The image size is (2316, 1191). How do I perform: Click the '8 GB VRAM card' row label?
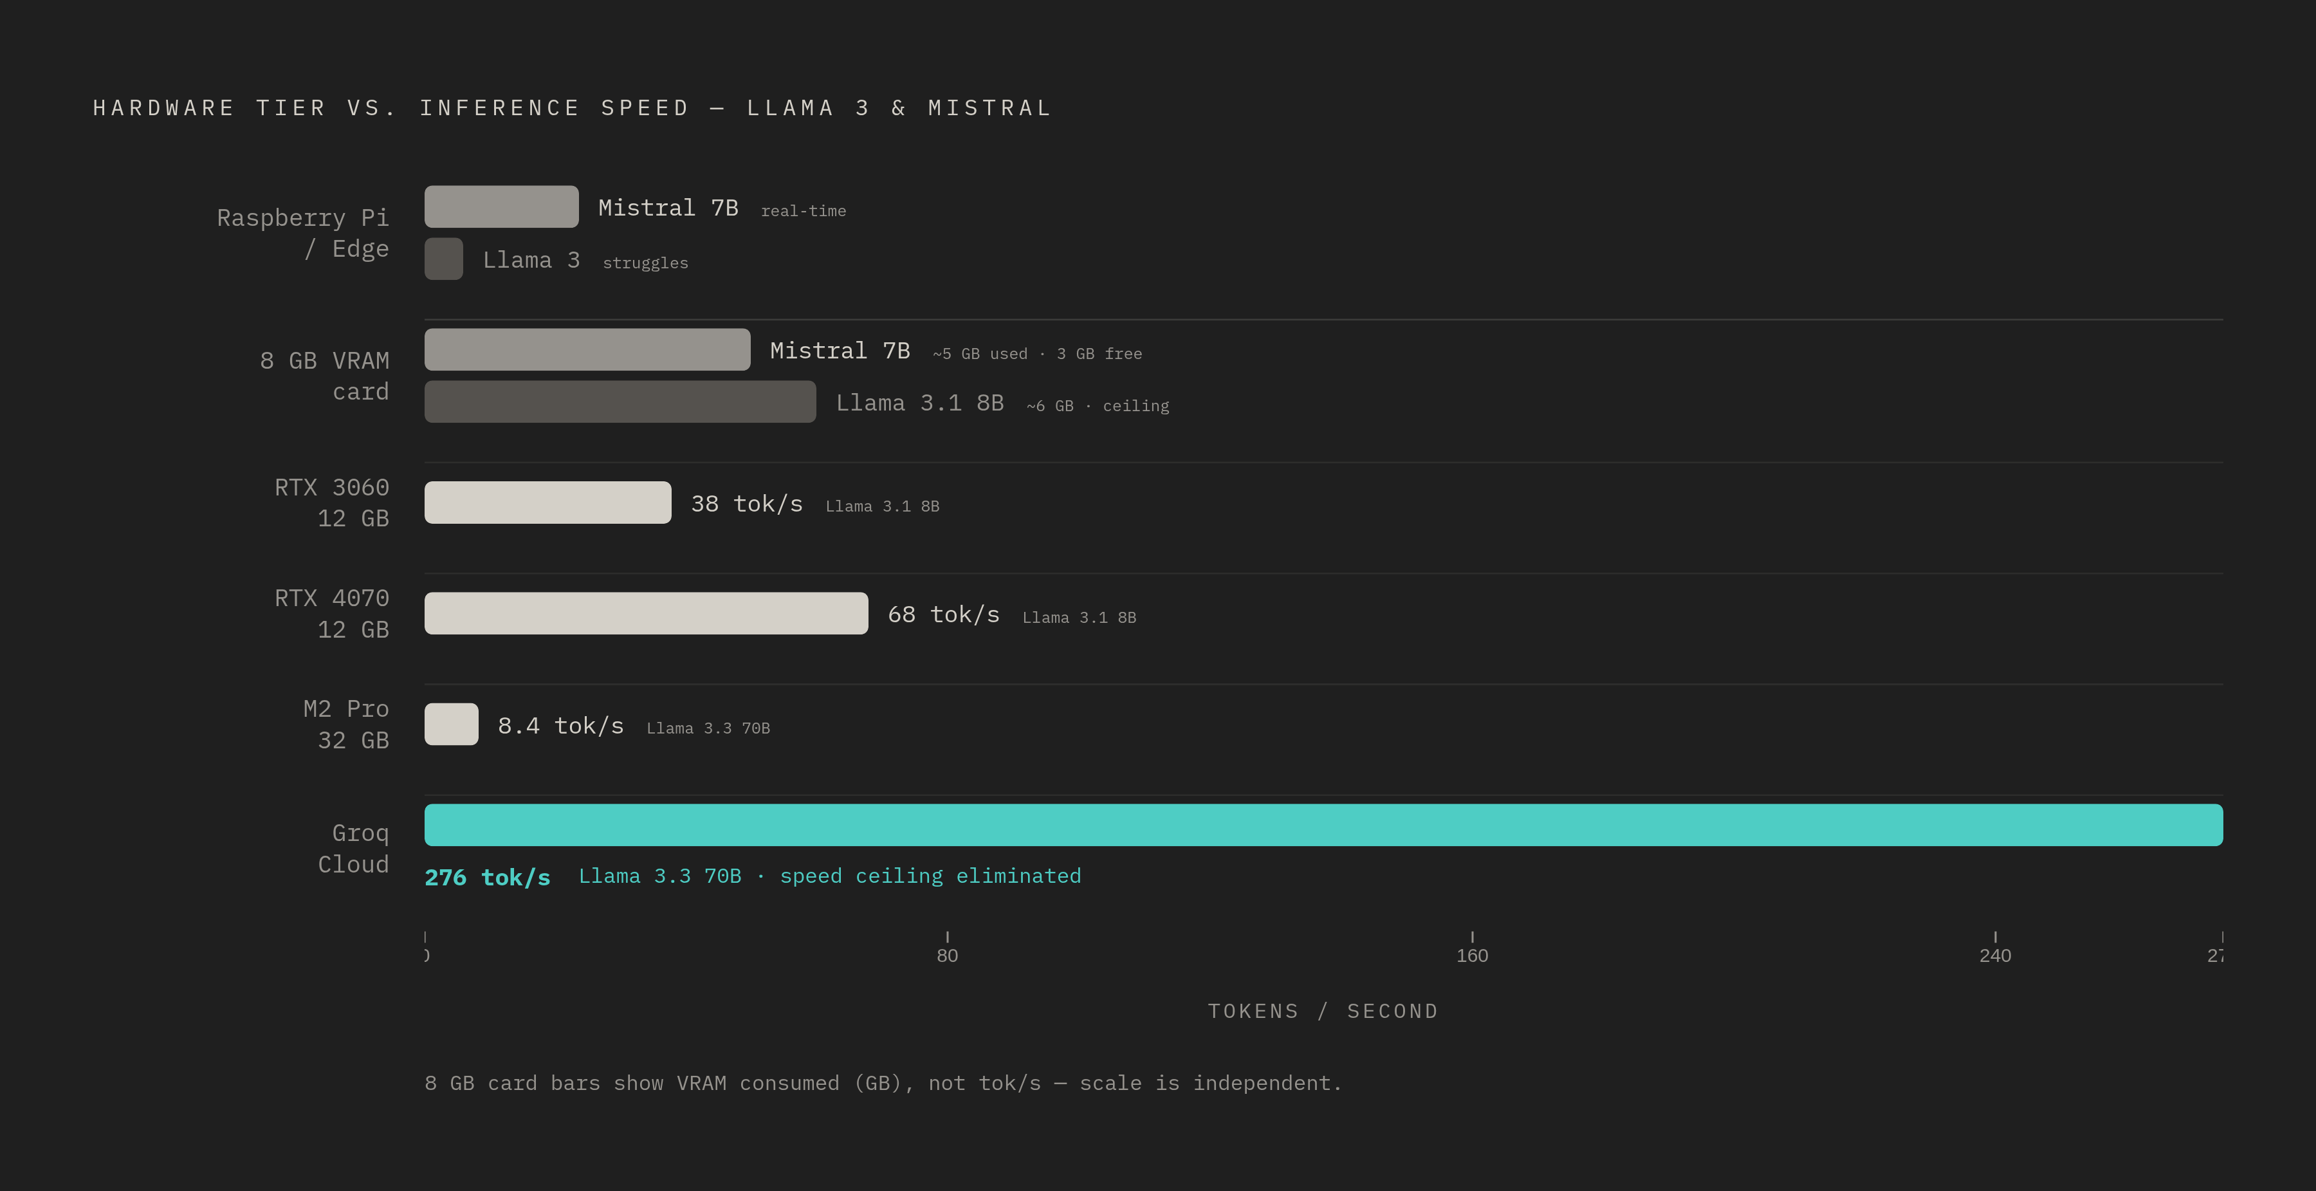pyautogui.click(x=325, y=376)
